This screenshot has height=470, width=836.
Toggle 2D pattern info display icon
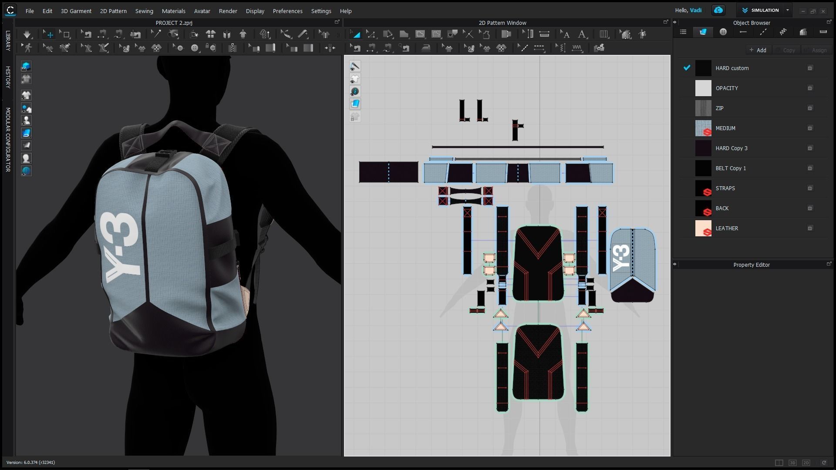[x=355, y=91]
